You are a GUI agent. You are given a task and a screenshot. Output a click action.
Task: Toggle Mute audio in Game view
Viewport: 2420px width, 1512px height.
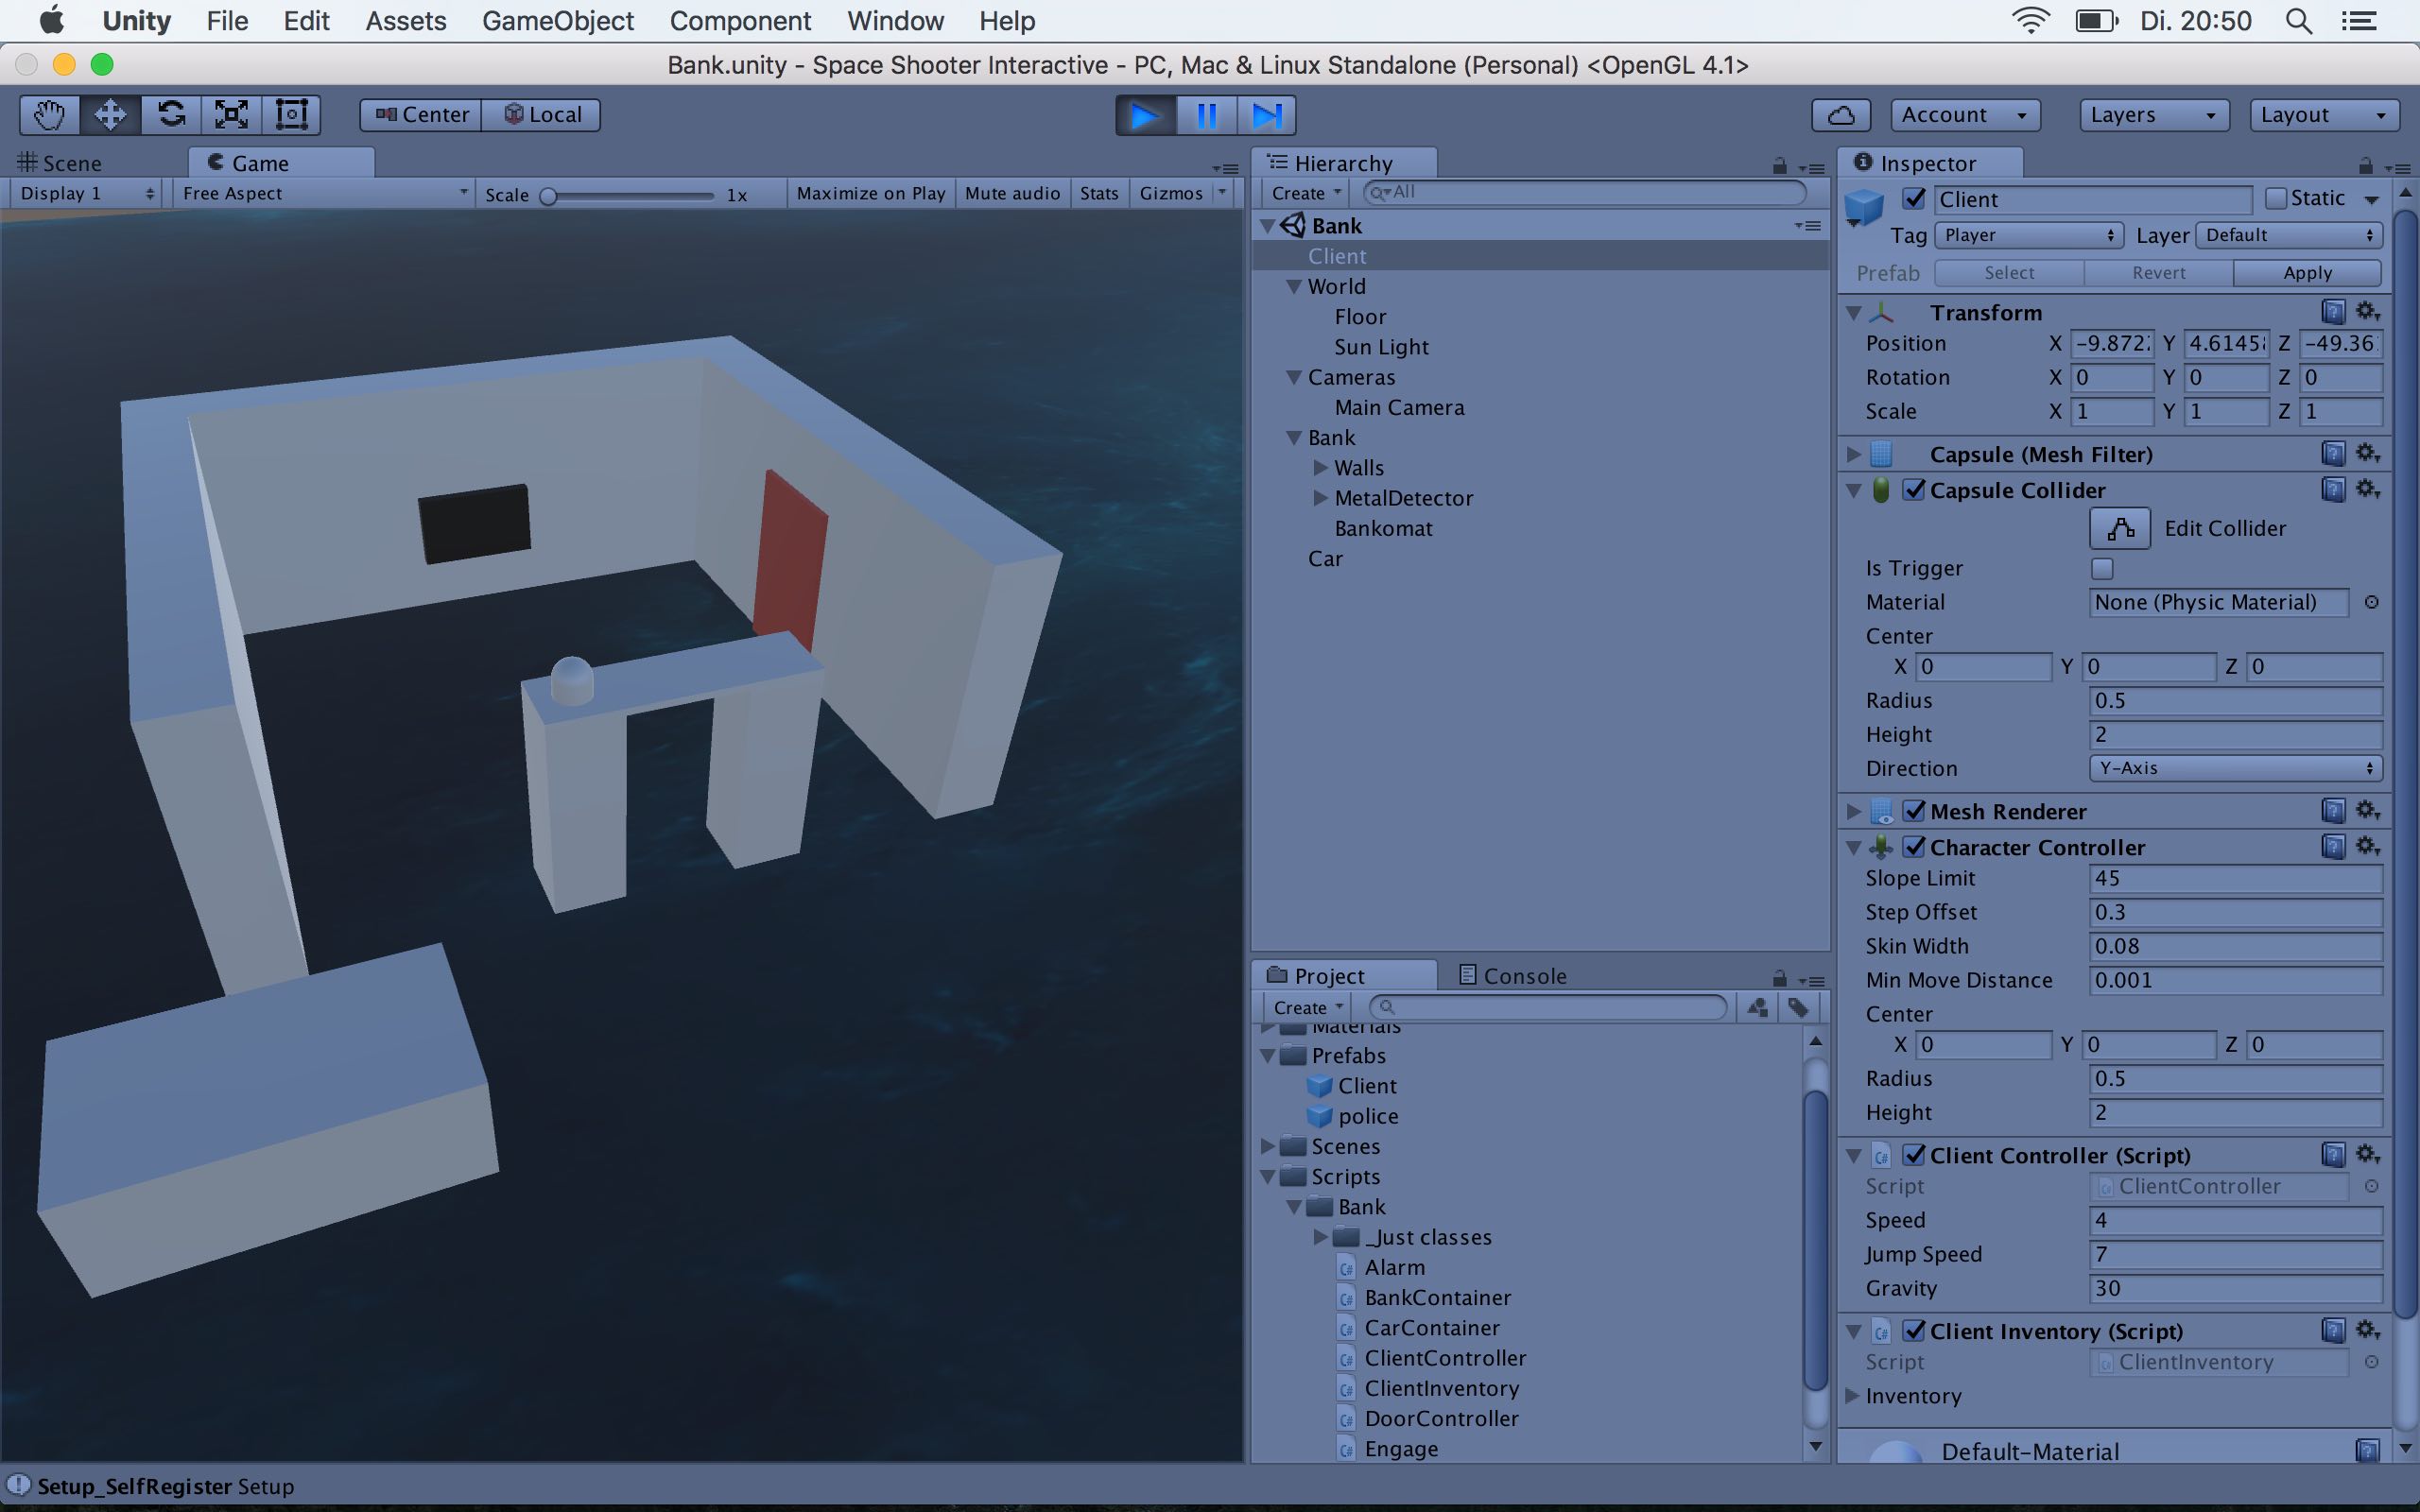[x=1012, y=193]
